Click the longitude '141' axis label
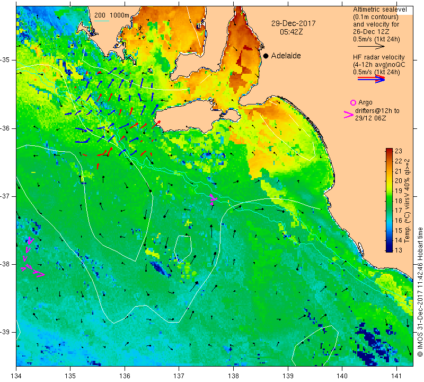Image resolution: width=424 pixels, height=382 pixels. tap(396, 376)
